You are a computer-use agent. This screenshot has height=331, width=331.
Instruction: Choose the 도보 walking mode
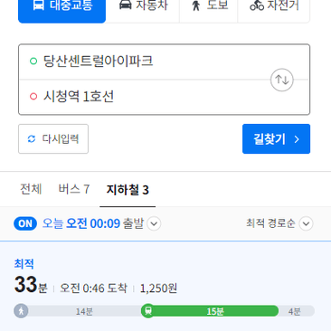point(209,9)
